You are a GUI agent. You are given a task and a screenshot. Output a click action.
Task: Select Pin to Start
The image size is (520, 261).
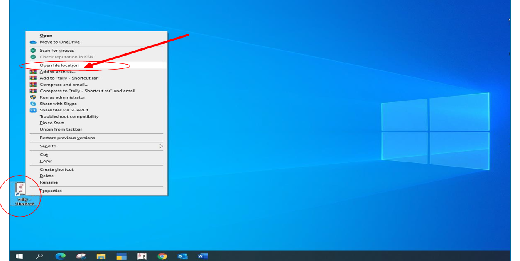click(97, 123)
